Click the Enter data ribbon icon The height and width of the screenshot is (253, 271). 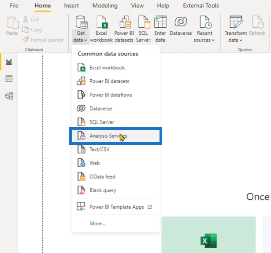point(160,22)
